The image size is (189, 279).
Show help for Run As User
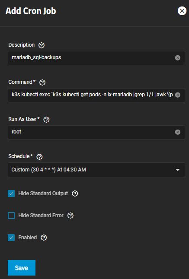click(46, 120)
